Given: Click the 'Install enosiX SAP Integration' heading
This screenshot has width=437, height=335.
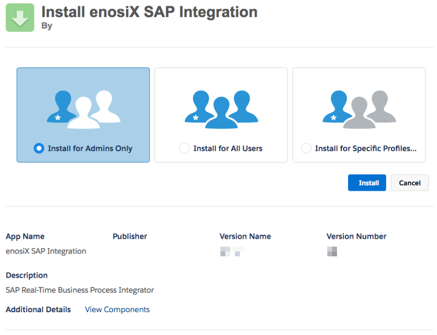Looking at the screenshot, I should coord(150,12).
